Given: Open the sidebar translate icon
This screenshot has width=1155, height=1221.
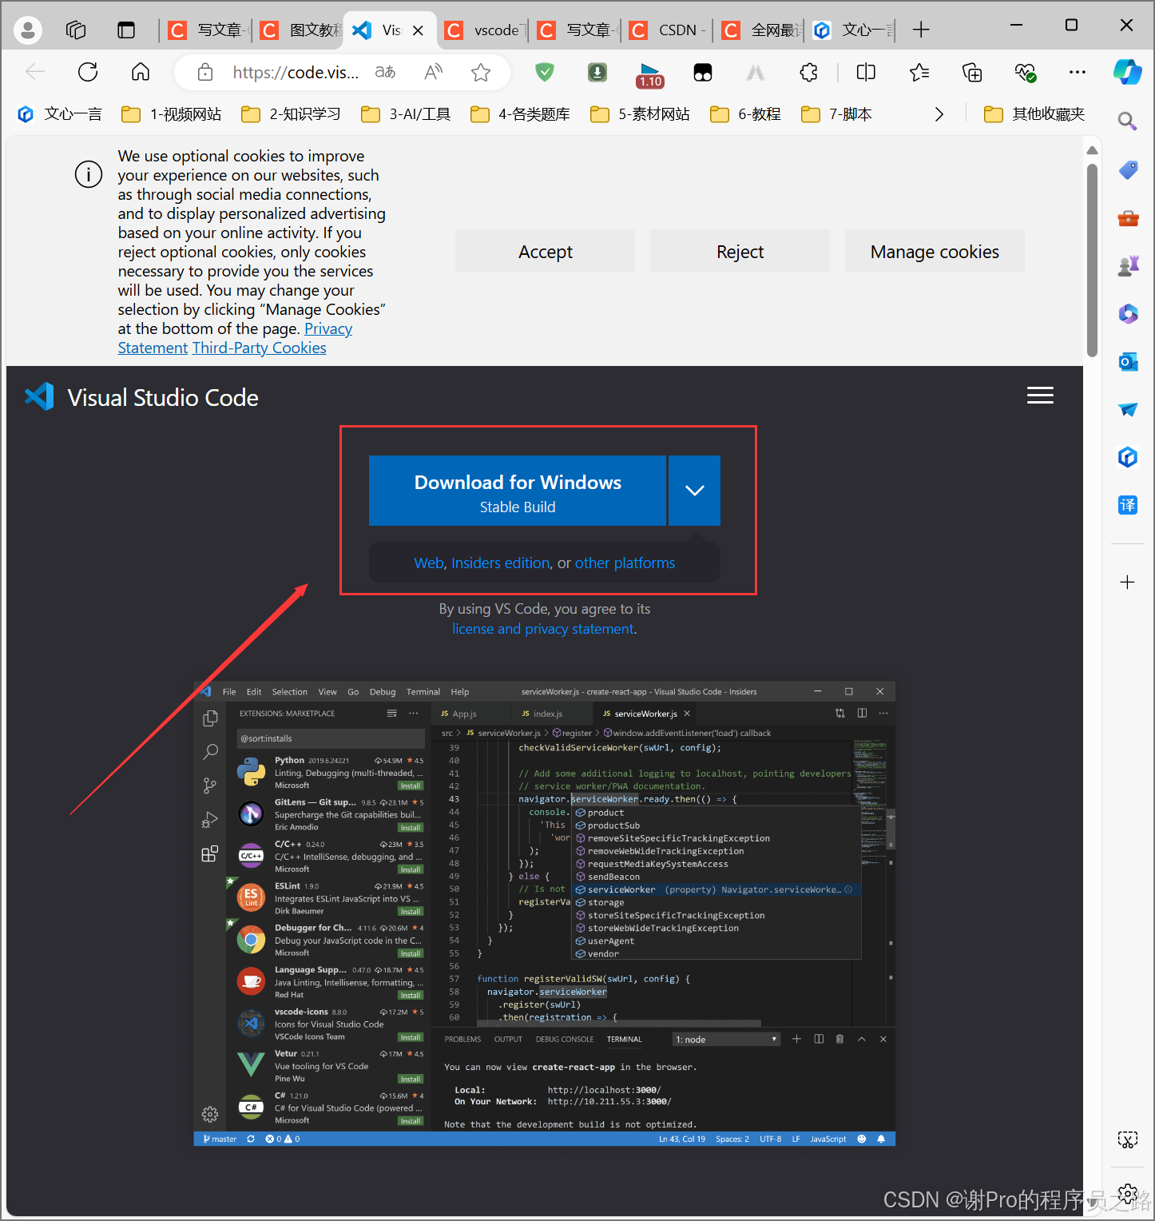Looking at the screenshot, I should 1128,505.
